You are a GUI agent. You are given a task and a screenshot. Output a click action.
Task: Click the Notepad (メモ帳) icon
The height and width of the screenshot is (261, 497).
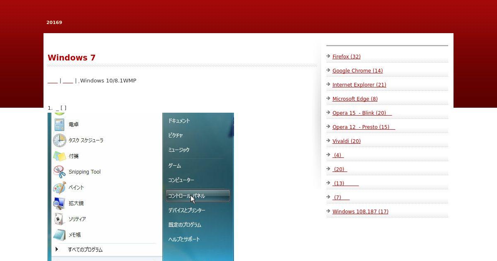60,235
